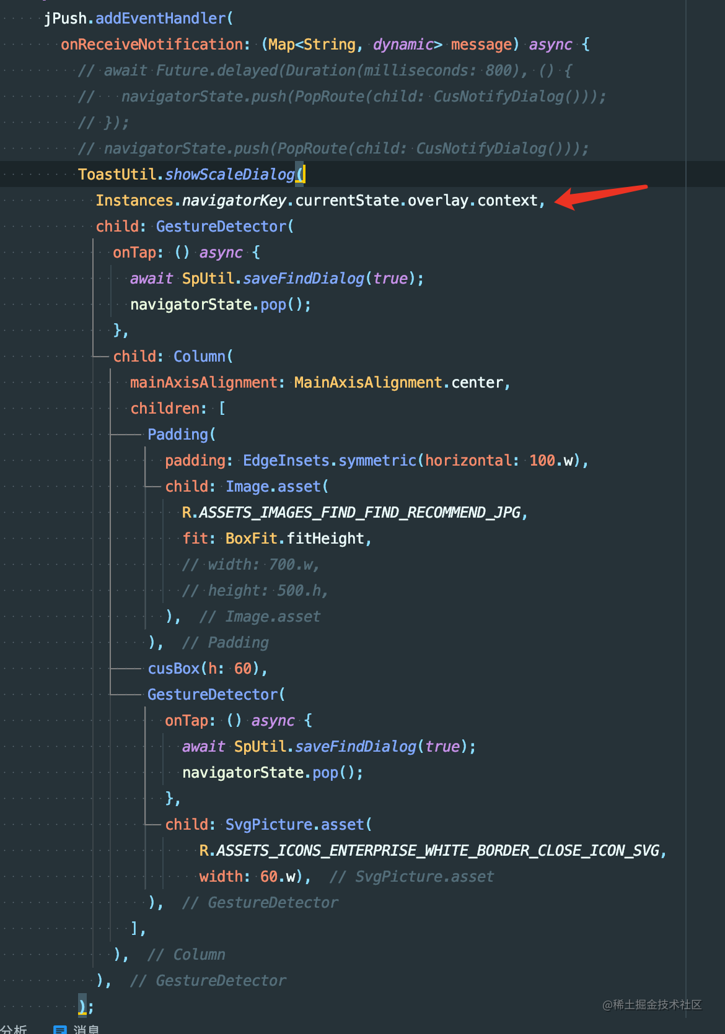
Task: Click the Map<String, dynamic> message type
Action: (x=390, y=45)
